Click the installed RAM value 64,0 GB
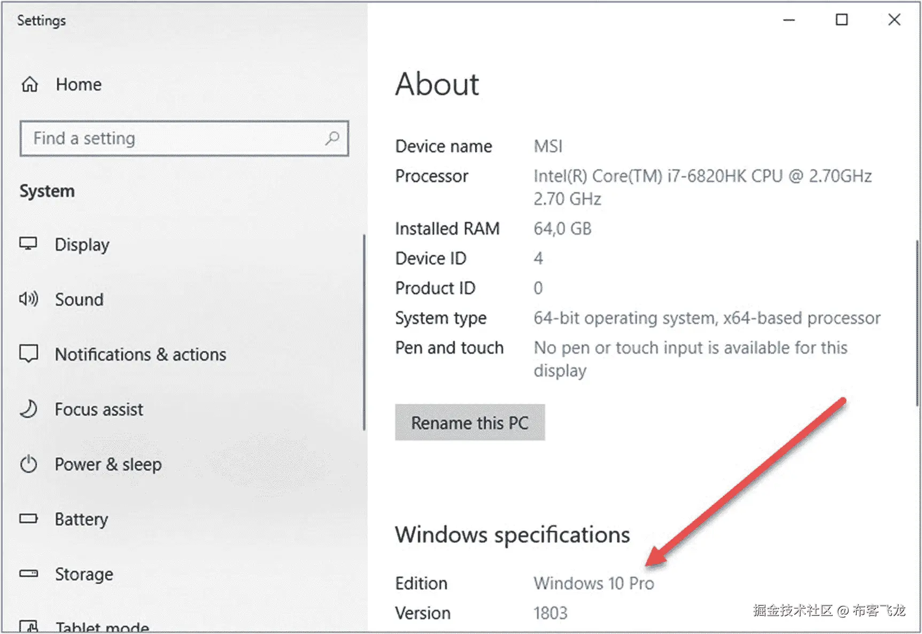Viewport: 922px width, 634px height. [562, 229]
